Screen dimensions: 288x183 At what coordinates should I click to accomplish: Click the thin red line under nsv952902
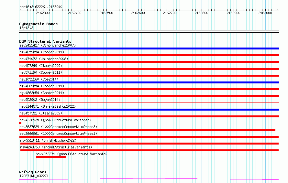coord(149,102)
